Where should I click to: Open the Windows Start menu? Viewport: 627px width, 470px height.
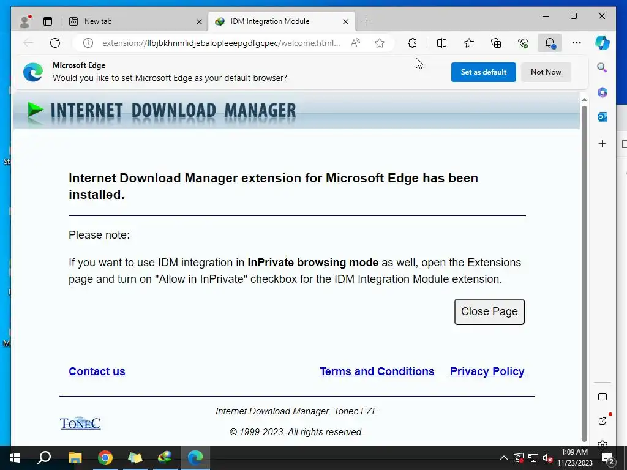pyautogui.click(x=15, y=458)
